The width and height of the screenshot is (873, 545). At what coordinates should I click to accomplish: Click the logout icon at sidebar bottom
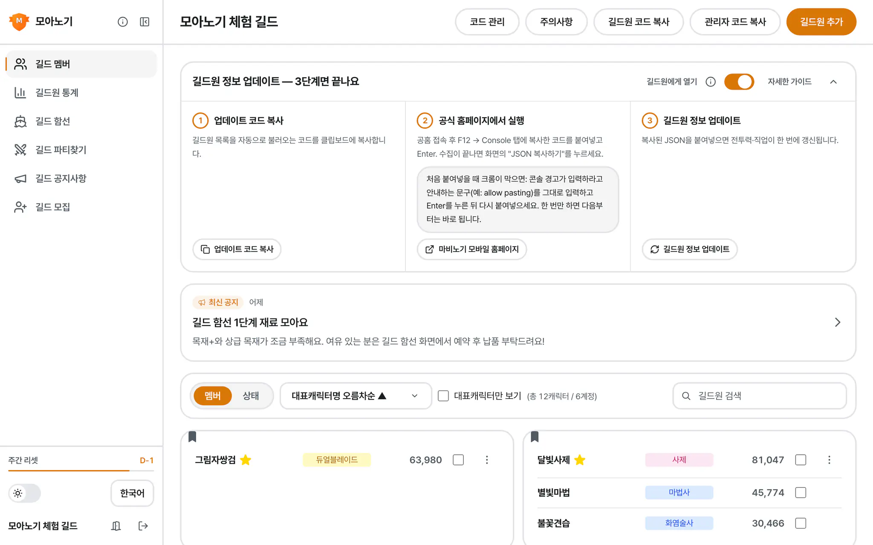coord(143,526)
